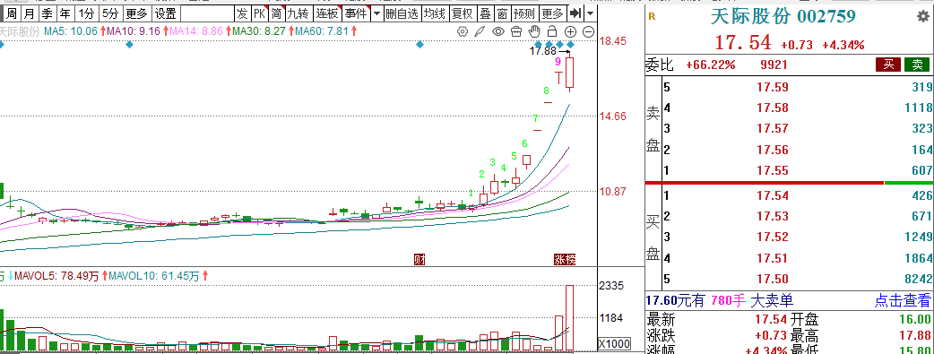The image size is (934, 354).
Task: Click the green 卖 sell button
Action: tap(917, 65)
